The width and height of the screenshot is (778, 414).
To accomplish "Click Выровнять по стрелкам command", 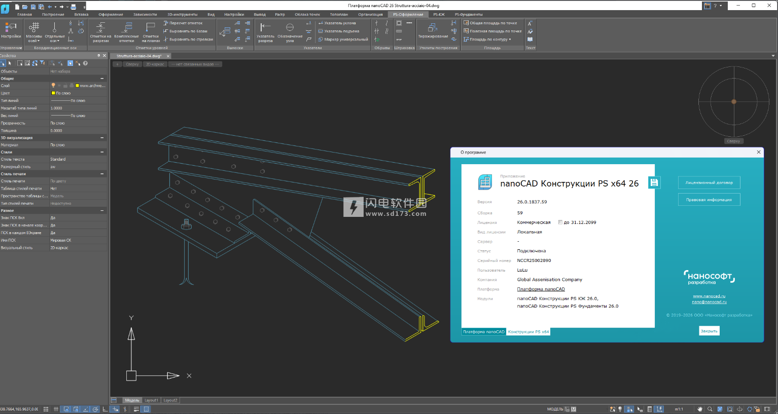I will coord(188,39).
